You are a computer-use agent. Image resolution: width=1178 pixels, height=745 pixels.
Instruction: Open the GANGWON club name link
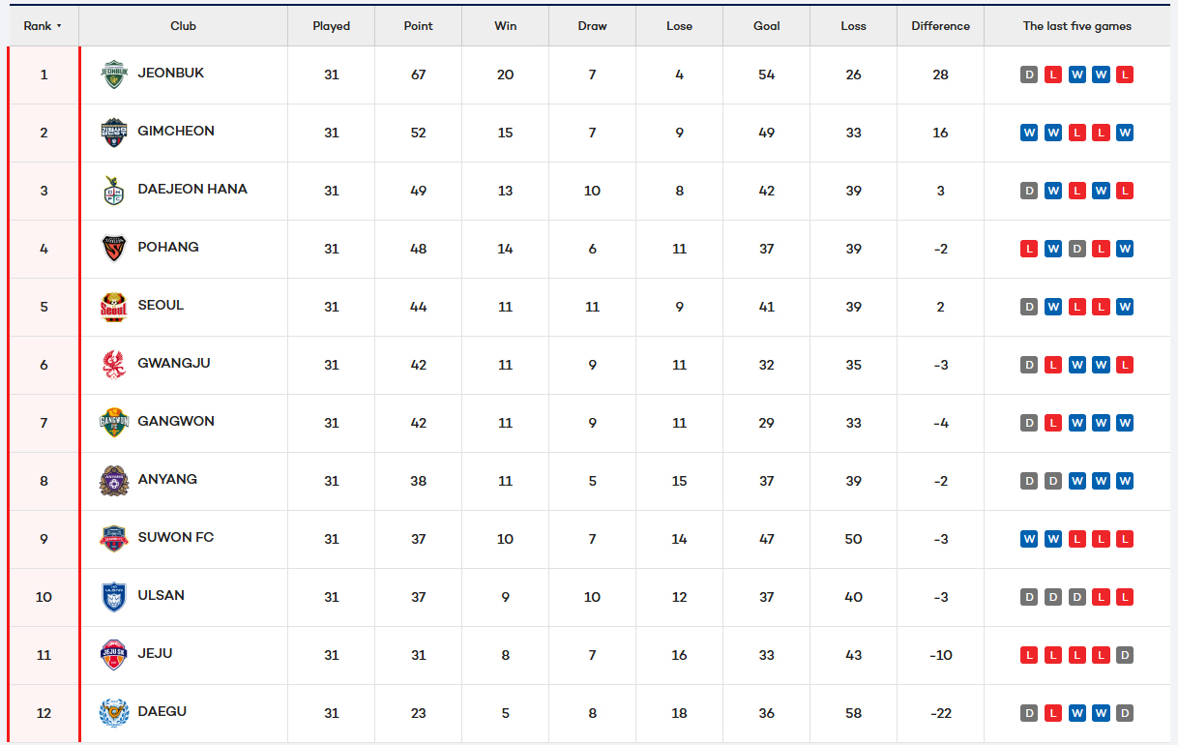[176, 421]
